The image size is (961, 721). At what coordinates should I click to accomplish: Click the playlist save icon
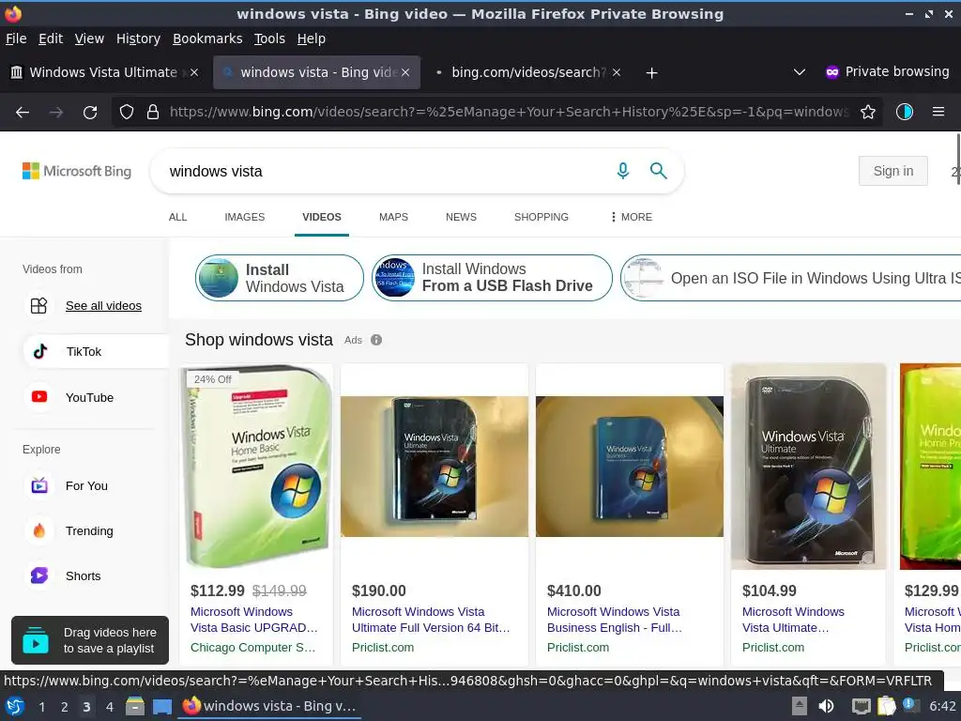[x=36, y=640]
